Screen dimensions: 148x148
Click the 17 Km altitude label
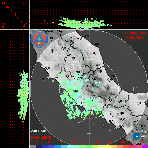[x=3, y=3]
